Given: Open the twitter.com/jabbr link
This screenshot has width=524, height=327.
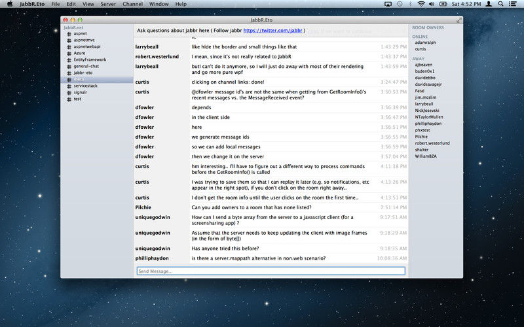Looking at the screenshot, I should (x=272, y=30).
